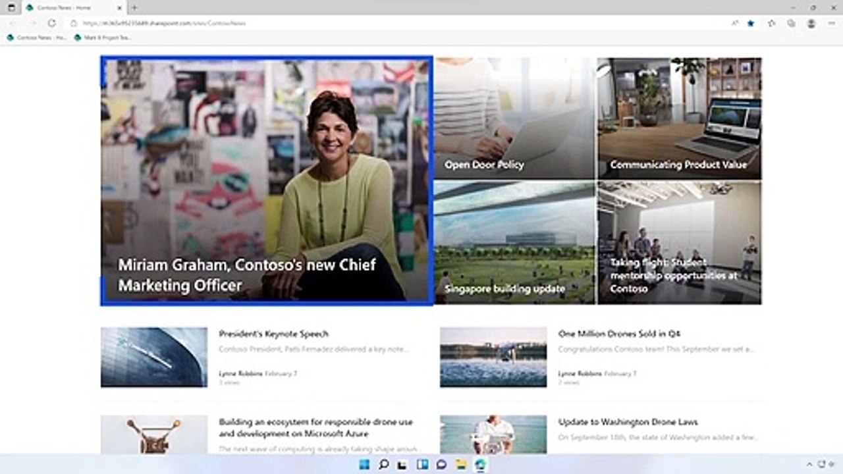
Task: Open Update to Washington Drone Laws headline
Action: pyautogui.click(x=628, y=422)
